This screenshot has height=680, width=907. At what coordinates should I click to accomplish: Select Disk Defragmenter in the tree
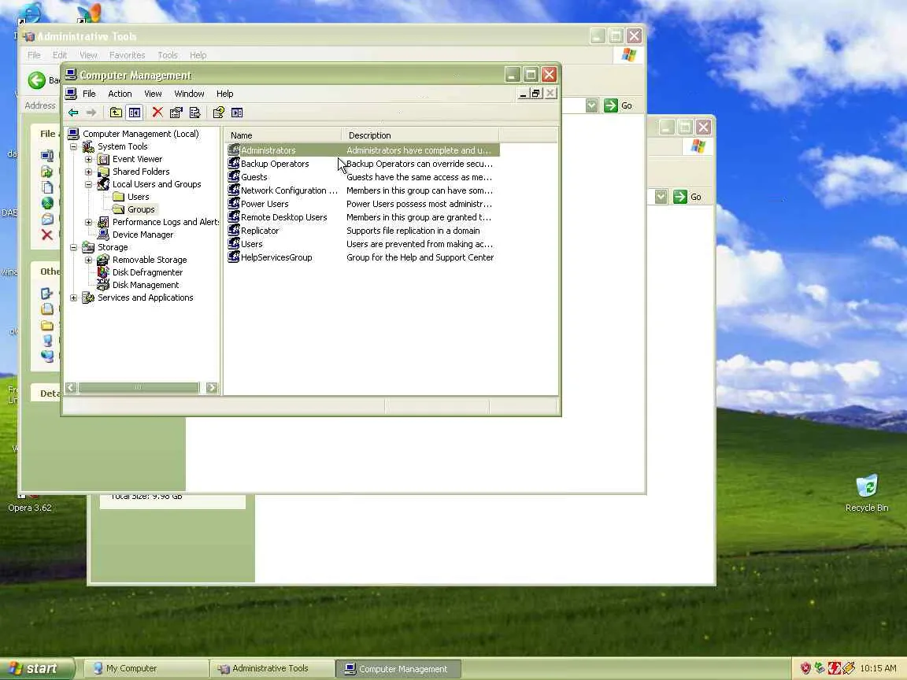147,272
